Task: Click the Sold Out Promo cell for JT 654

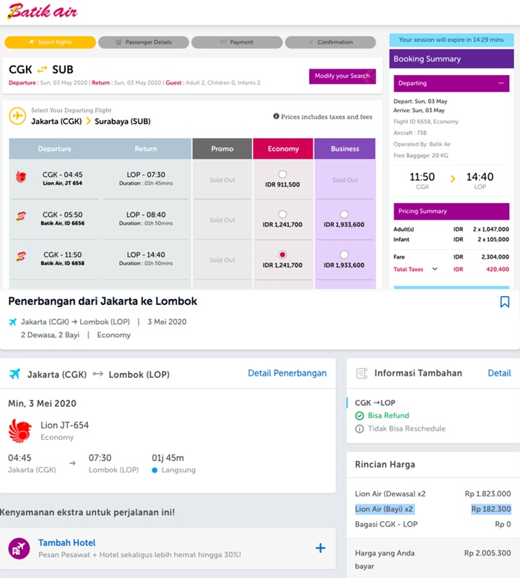Action: click(x=222, y=180)
